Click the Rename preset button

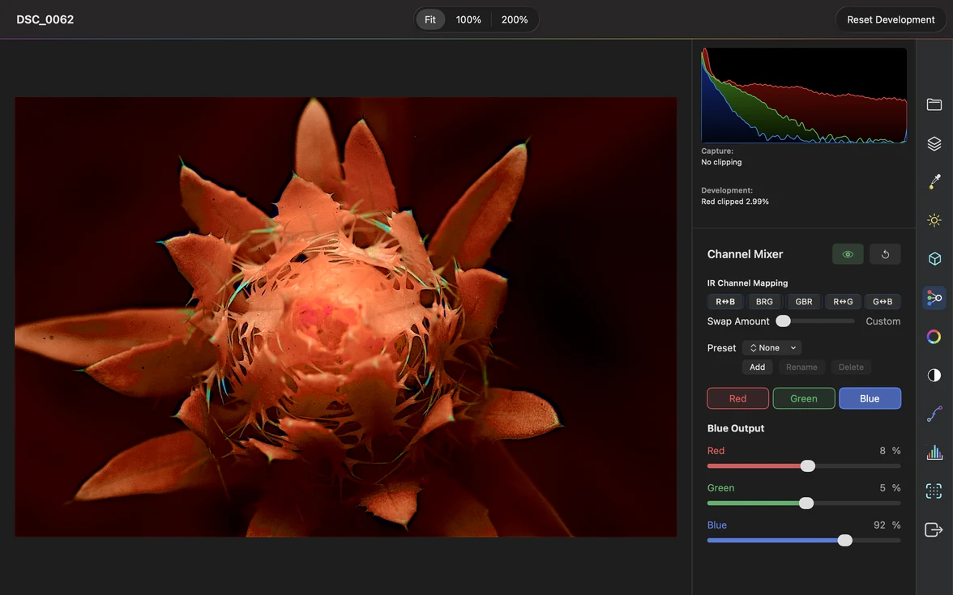pos(801,368)
